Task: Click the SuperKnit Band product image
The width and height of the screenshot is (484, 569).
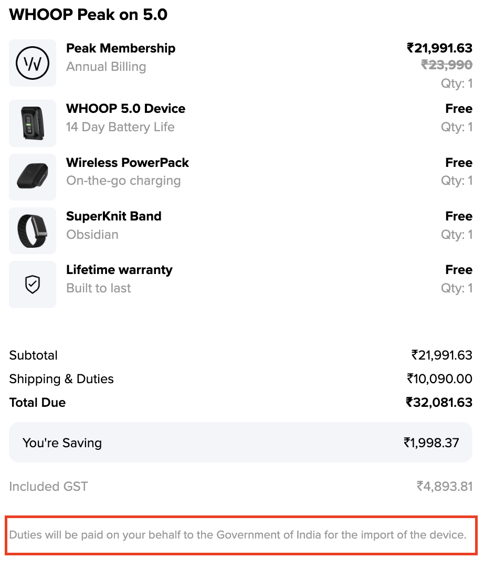Action: tap(33, 230)
